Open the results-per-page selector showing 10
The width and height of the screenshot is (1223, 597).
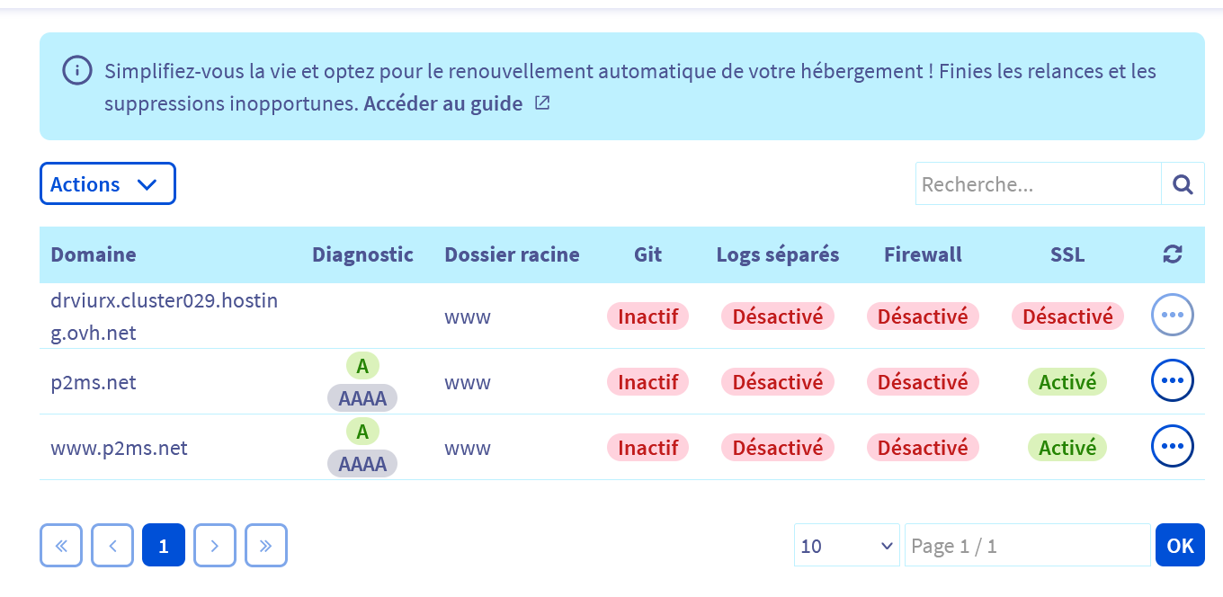coord(846,545)
